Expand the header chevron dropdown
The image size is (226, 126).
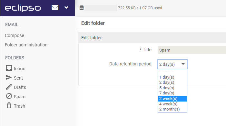pyautogui.click(x=66, y=7)
